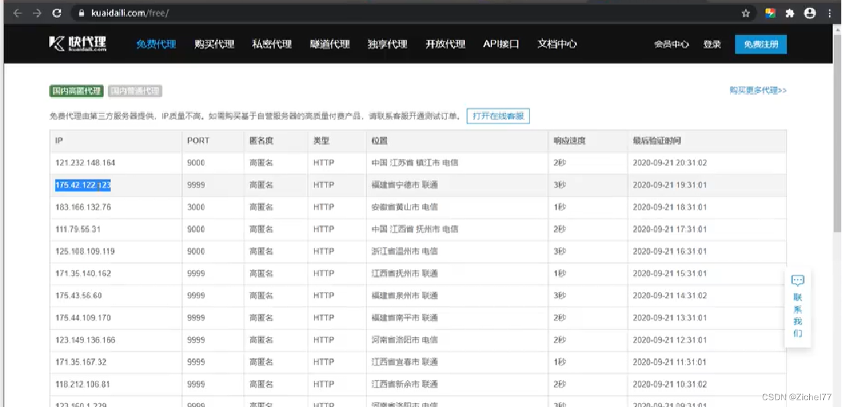Click the 登录 link
Image resolution: width=842 pixels, height=407 pixels.
(712, 44)
